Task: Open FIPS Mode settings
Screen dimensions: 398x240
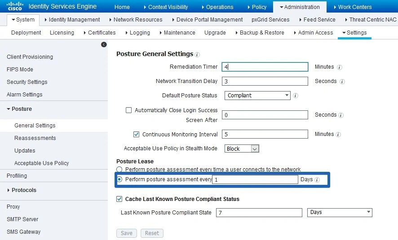Action: coord(20,70)
